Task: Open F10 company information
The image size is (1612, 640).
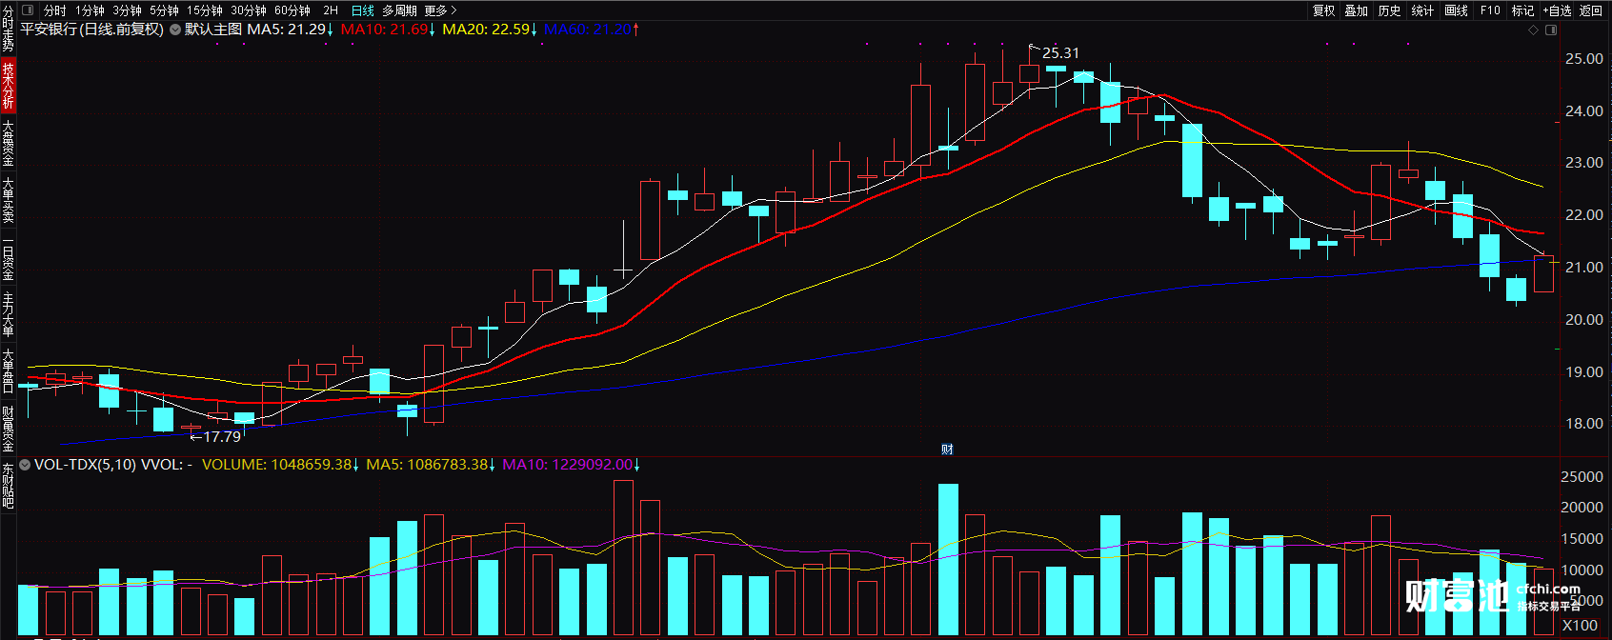Action: (x=1490, y=10)
